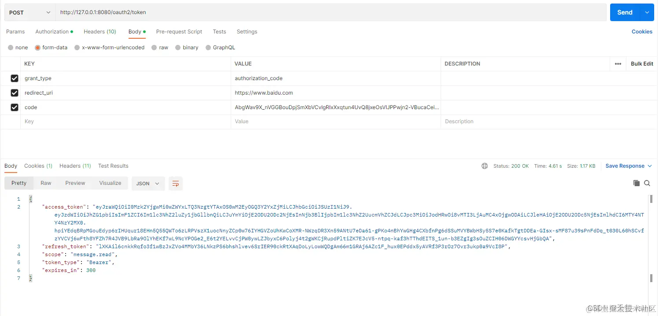This screenshot has height=316, width=659.
Task: Open the Cookies link at top right
Action: tap(642, 32)
